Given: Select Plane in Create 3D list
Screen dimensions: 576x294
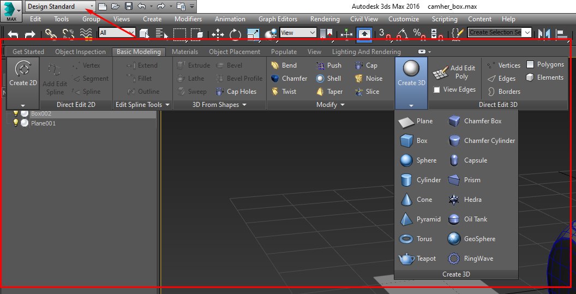Looking at the screenshot, I should point(416,121).
